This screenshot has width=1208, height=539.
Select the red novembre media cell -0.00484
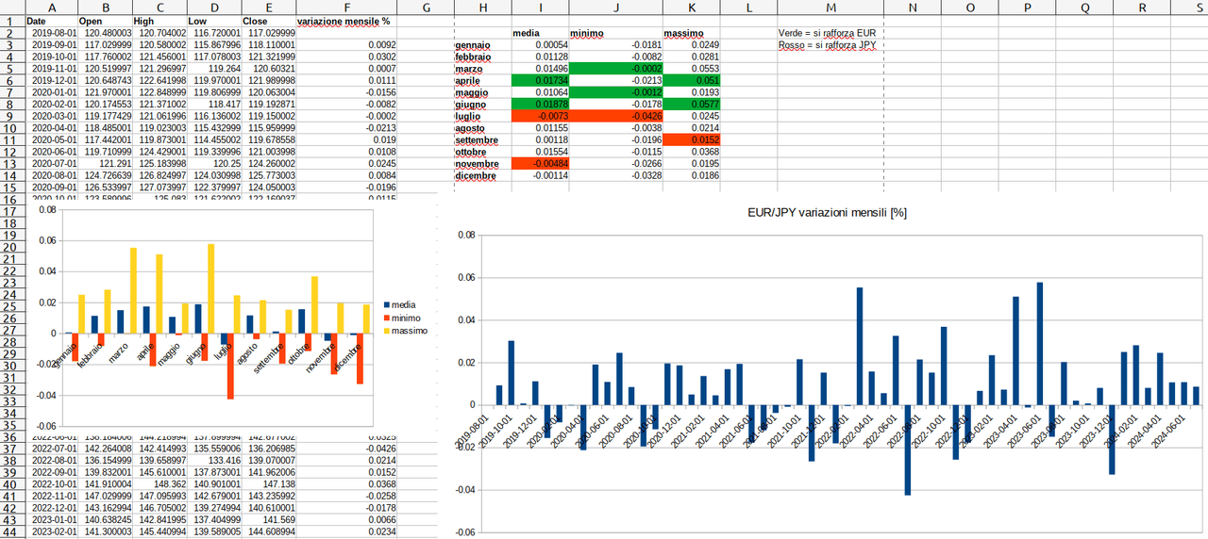point(540,163)
